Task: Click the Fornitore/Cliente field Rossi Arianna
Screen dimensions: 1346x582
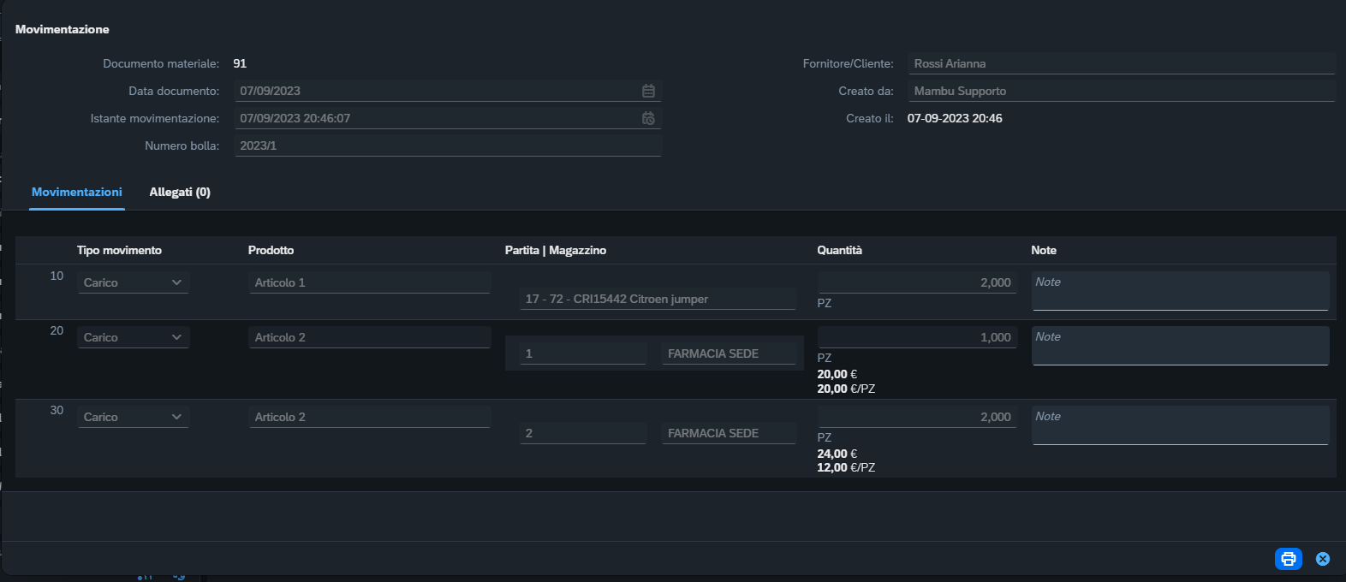Action: [1122, 63]
